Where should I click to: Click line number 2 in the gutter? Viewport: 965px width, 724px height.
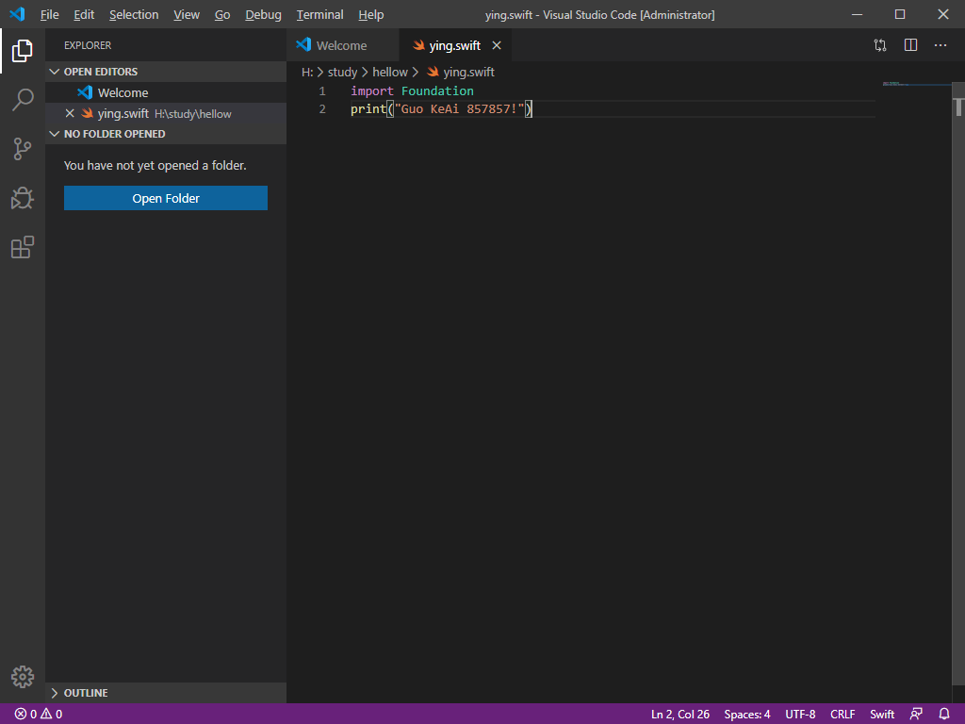[x=322, y=109]
